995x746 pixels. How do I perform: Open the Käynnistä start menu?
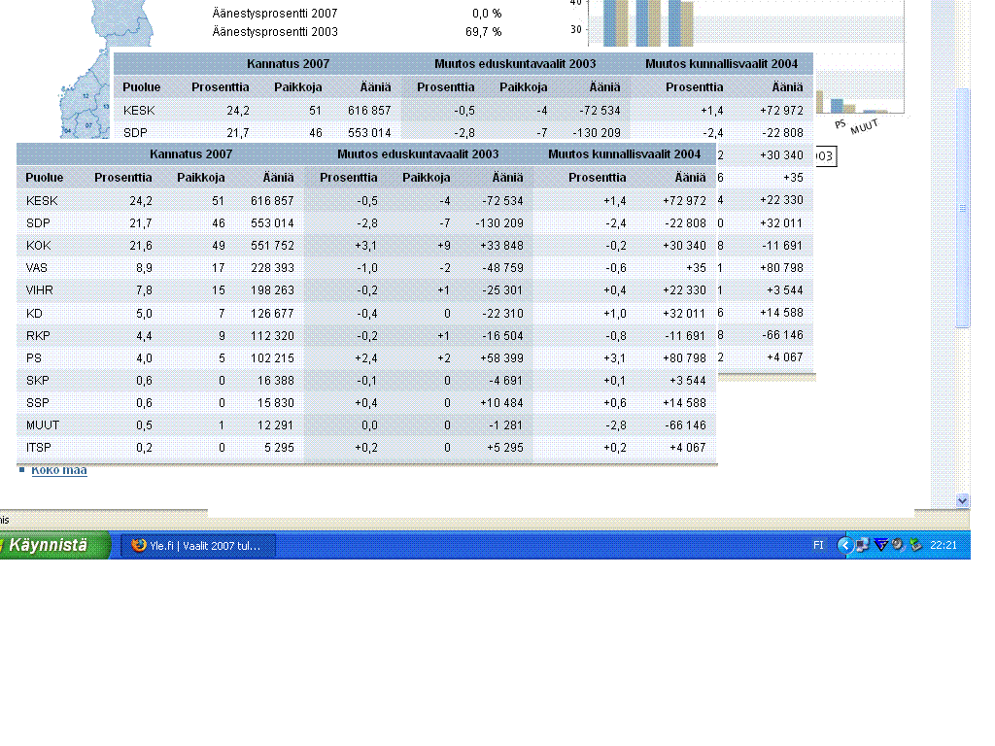[x=54, y=546]
